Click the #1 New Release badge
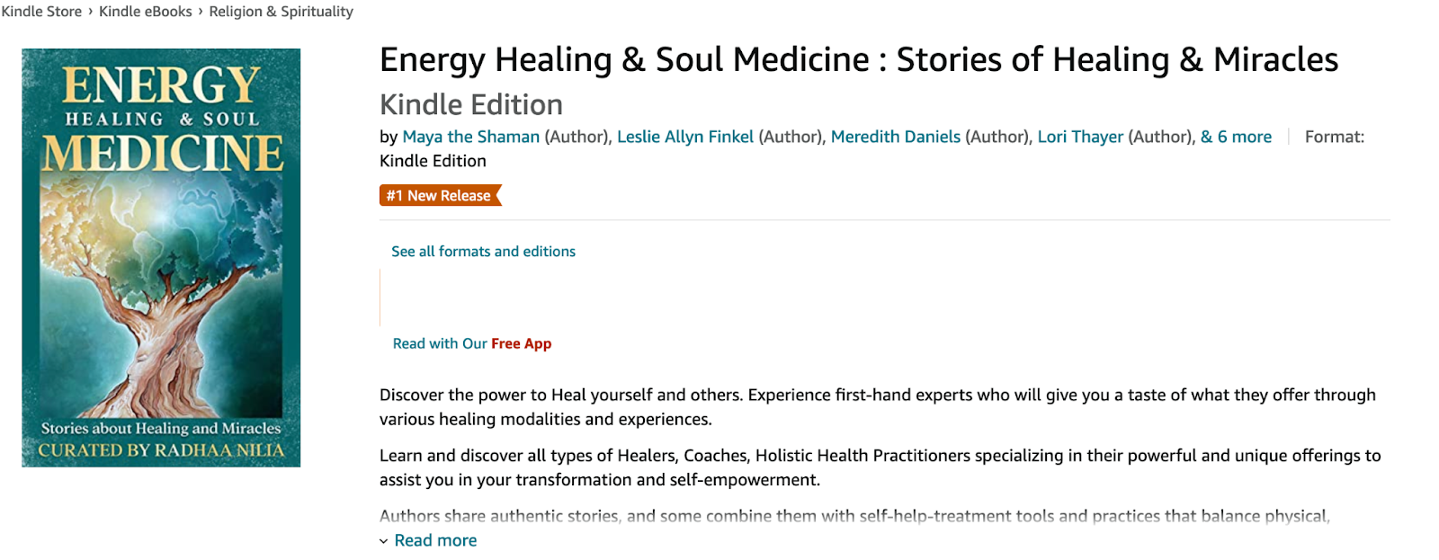 440,195
